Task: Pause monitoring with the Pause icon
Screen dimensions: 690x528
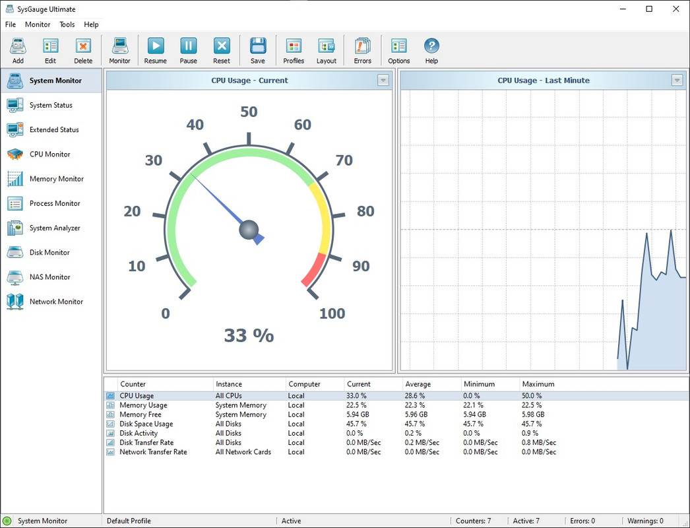Action: pos(189,51)
